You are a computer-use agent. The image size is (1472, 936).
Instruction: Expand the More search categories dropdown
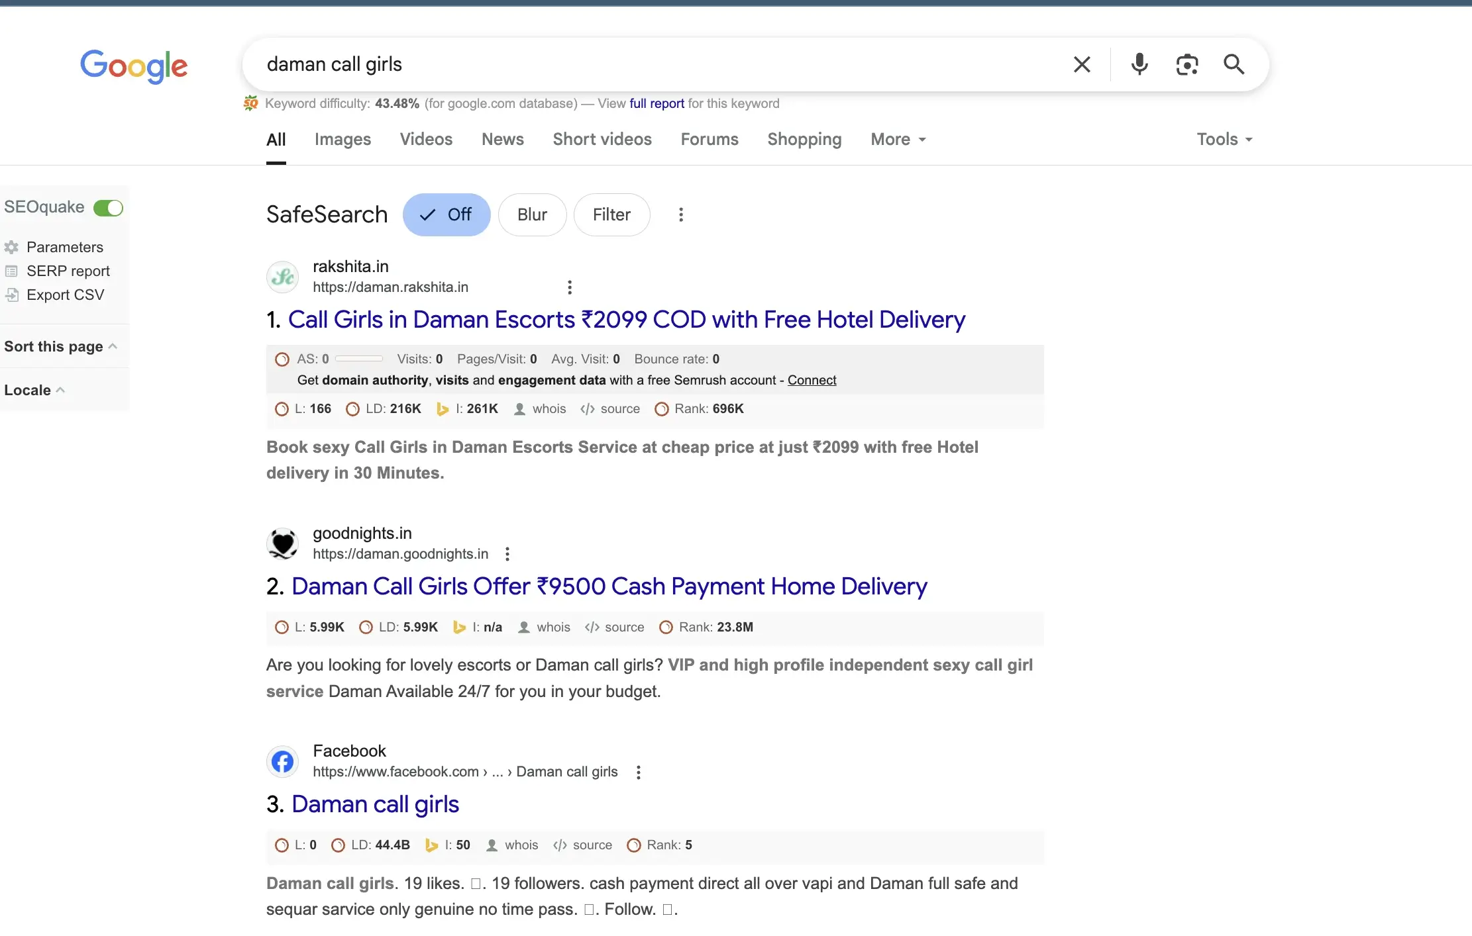[897, 139]
